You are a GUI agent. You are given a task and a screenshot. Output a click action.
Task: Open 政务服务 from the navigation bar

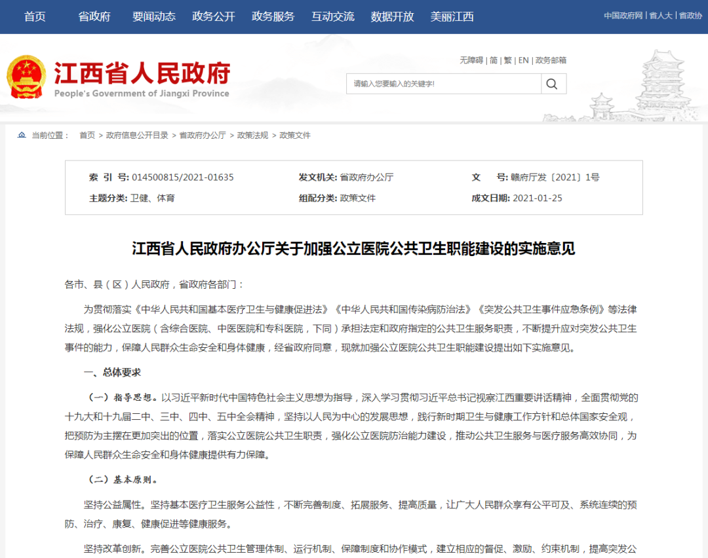(x=273, y=16)
